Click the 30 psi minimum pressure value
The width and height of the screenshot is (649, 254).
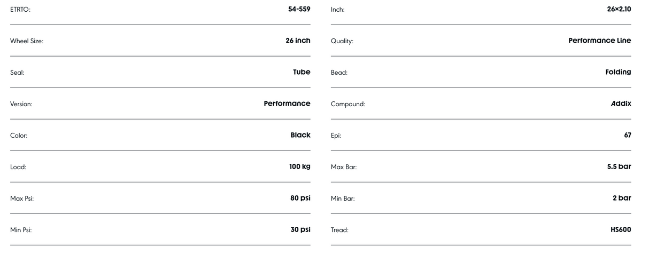tap(300, 229)
